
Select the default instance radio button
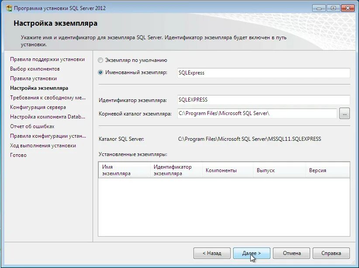point(100,60)
